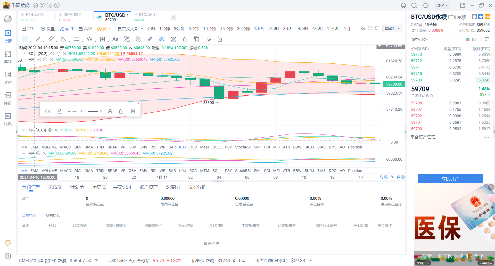495x266 pixels.
Task: Collapse the BOLL indicator chevron
Action: coord(24,54)
